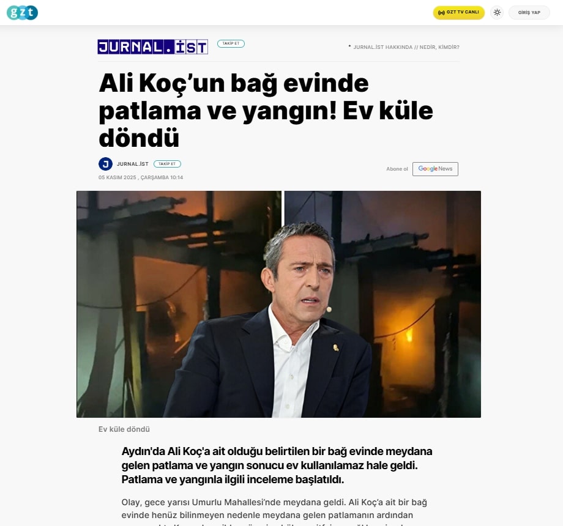This screenshot has width=563, height=526.
Task: Open the GİRİŞ YAP login button
Action: click(529, 13)
